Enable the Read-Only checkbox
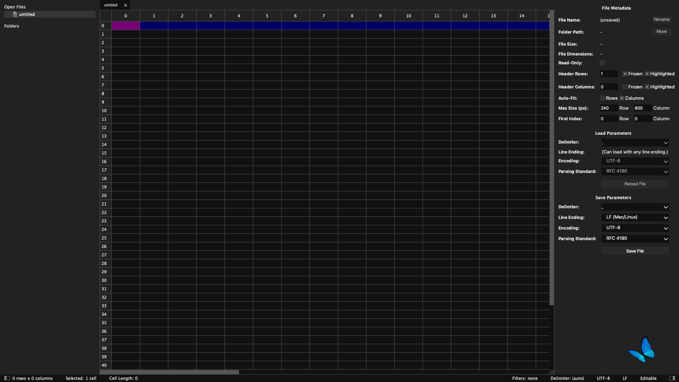 tap(602, 63)
